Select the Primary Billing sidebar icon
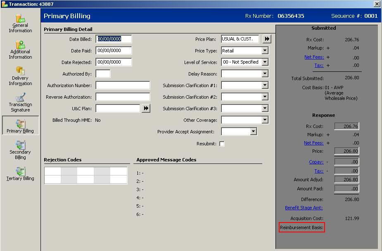This screenshot has width=382, height=251. pyautogui.click(x=20, y=125)
